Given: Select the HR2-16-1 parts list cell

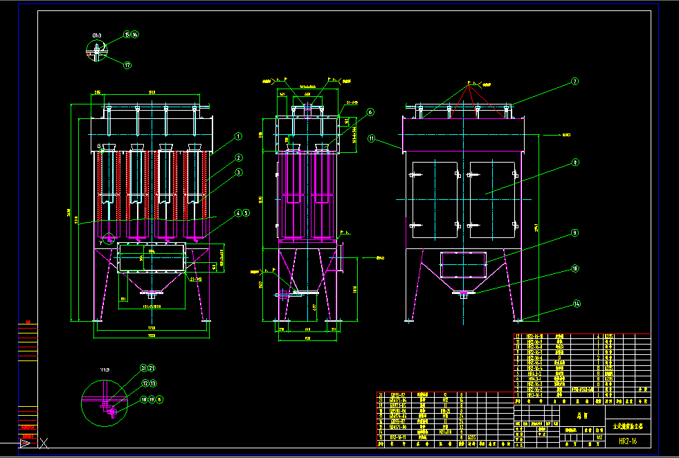Looking at the screenshot, I should (535, 395).
